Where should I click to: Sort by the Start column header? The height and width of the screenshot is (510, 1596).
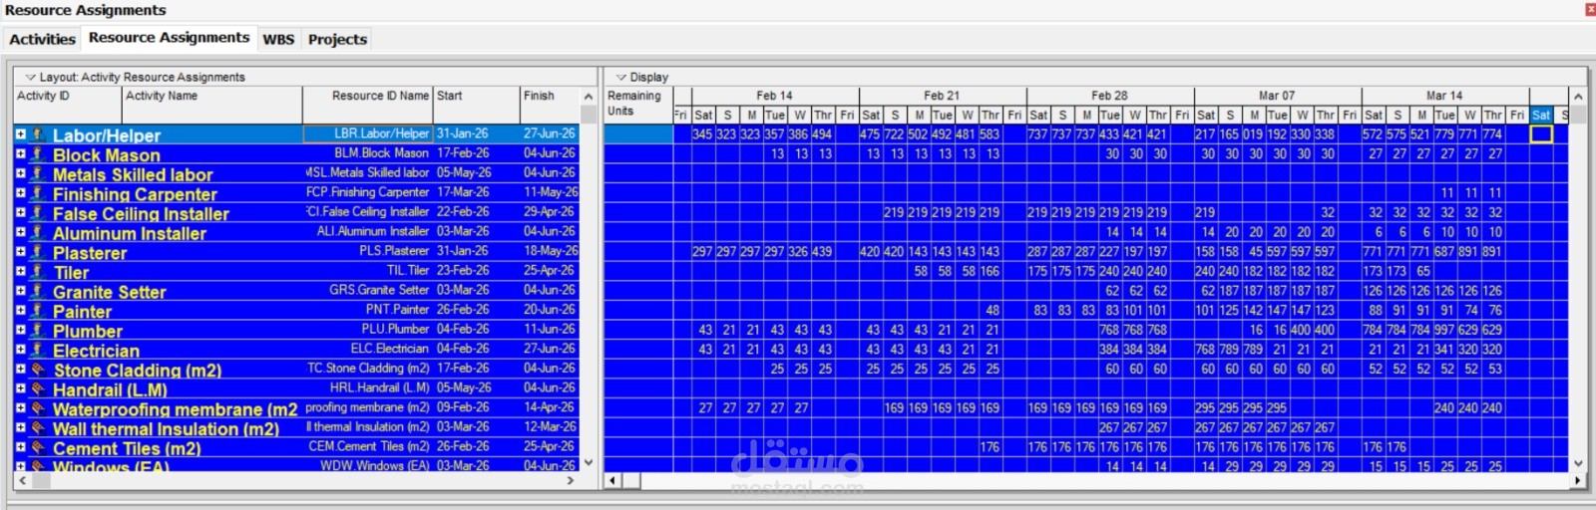[476, 105]
